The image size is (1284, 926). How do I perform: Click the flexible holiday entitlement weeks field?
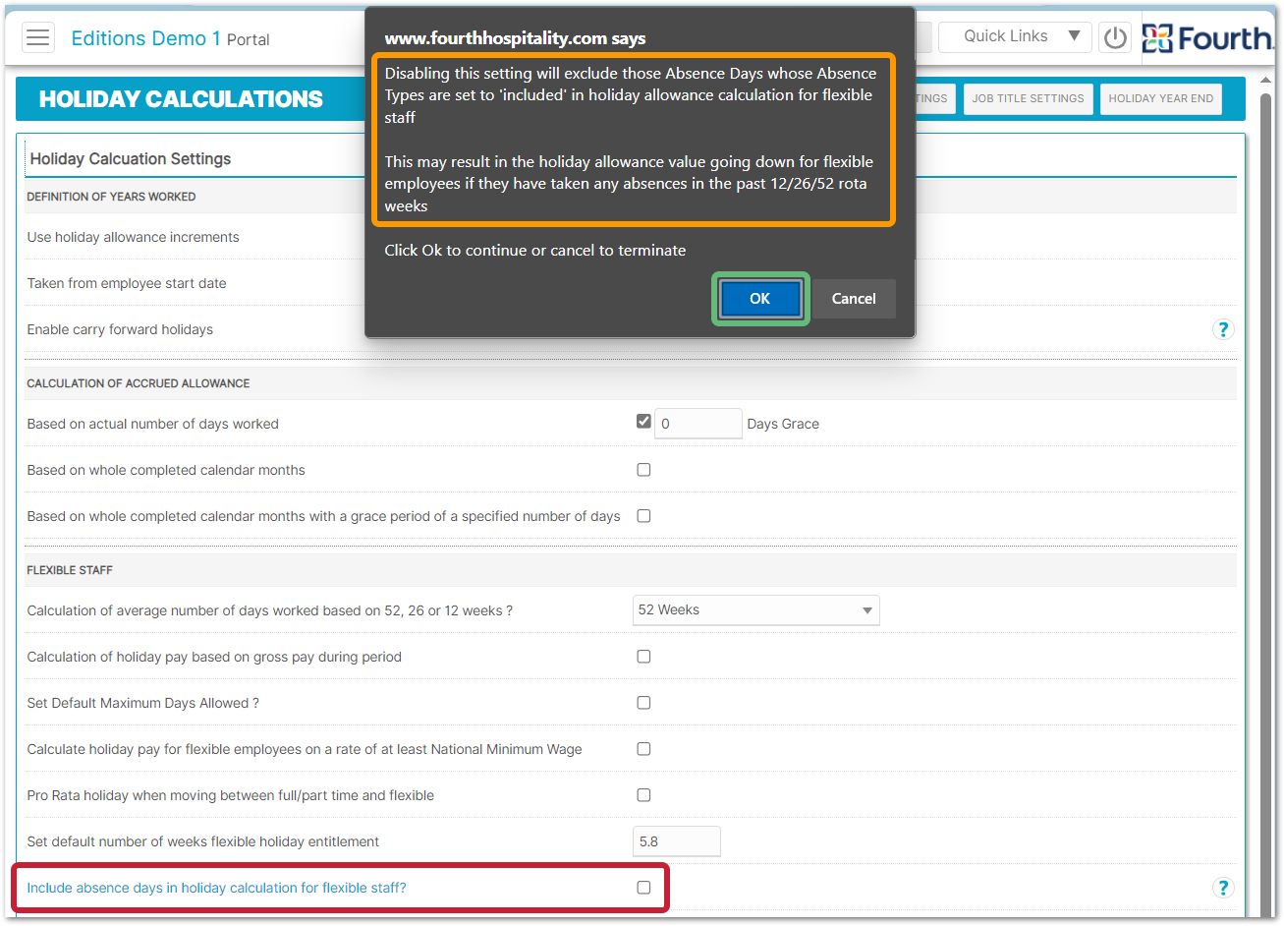676,841
